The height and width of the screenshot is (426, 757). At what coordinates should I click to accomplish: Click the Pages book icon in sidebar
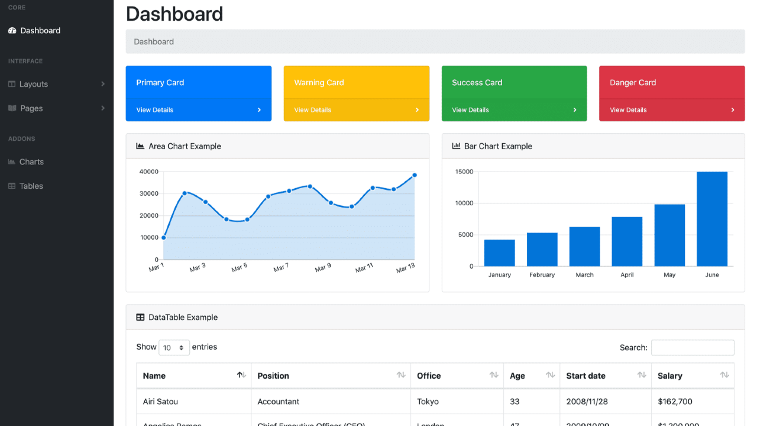pos(12,108)
